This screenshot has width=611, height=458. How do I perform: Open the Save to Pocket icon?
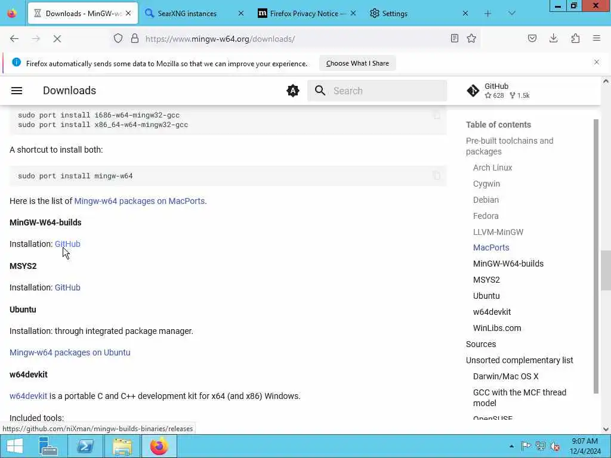[532, 38]
